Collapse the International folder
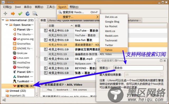 click(3, 20)
